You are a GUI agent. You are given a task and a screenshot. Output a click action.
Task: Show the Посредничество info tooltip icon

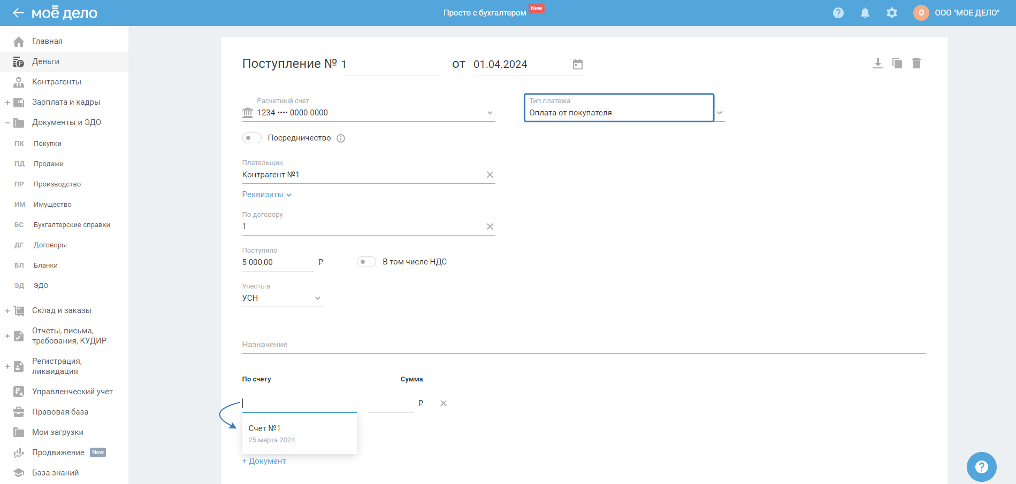[341, 138]
